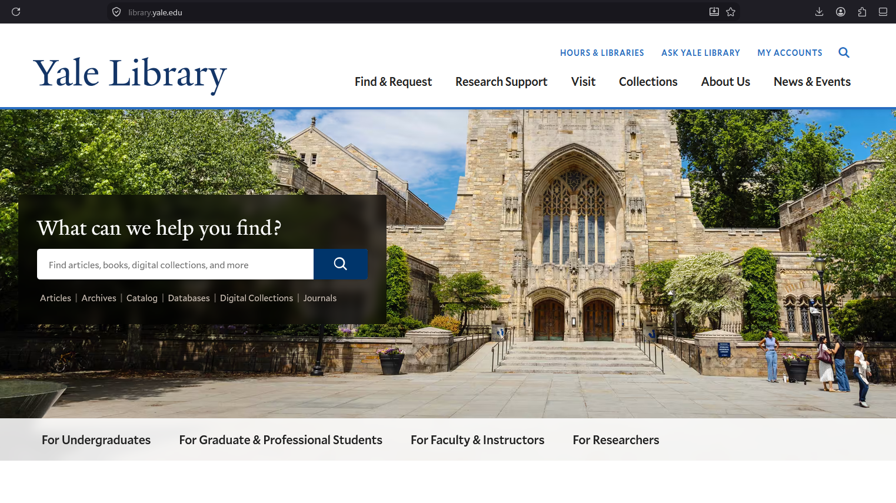Open browser extensions puzzle icon
This screenshot has width=896, height=503.
[862, 12]
